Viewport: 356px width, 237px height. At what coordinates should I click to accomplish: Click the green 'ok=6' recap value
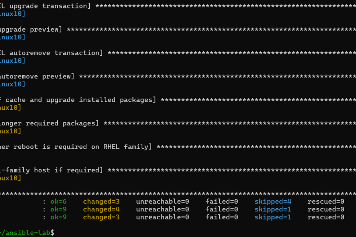(x=59, y=201)
